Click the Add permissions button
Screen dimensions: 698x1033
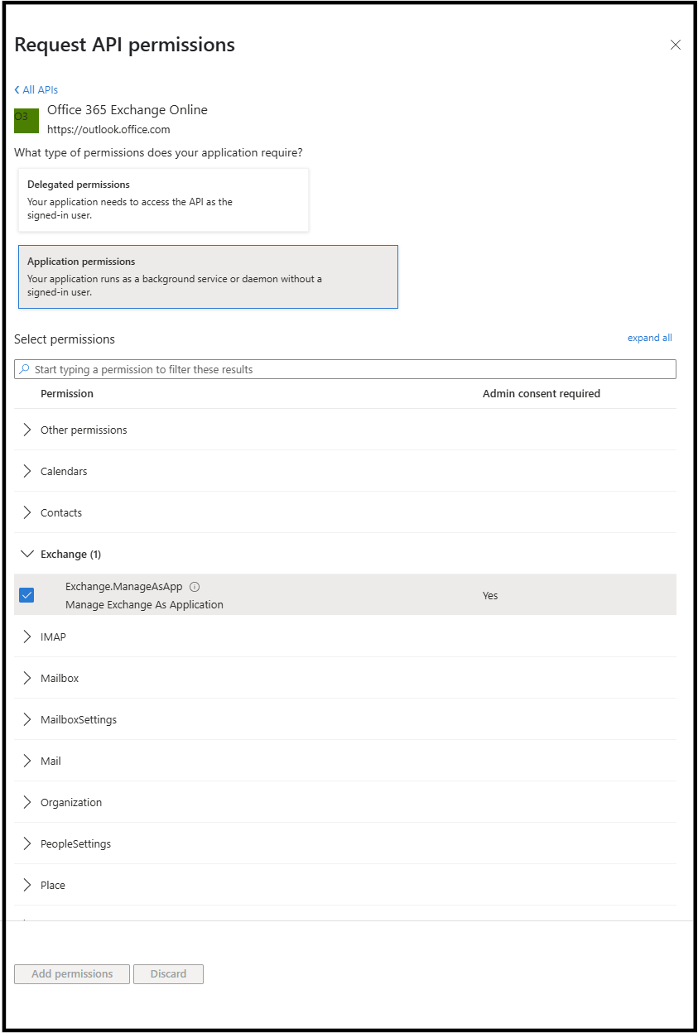[71, 973]
